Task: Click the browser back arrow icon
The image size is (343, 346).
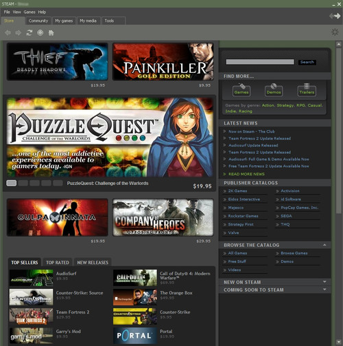Action: 8,33
